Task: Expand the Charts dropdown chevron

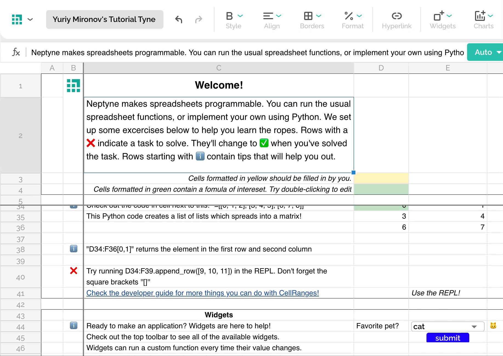Action: [x=491, y=16]
